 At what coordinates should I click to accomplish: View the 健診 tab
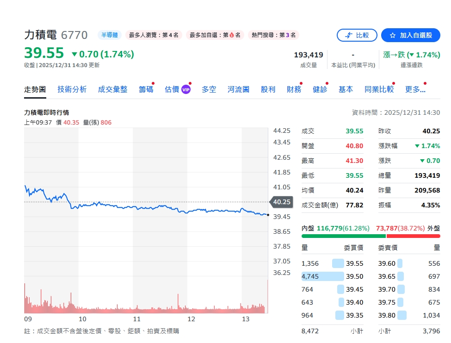[x=320, y=89]
